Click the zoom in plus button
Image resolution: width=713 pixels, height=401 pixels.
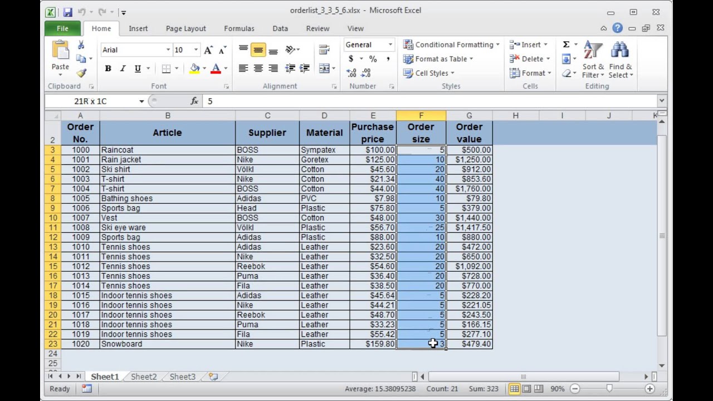click(x=650, y=389)
